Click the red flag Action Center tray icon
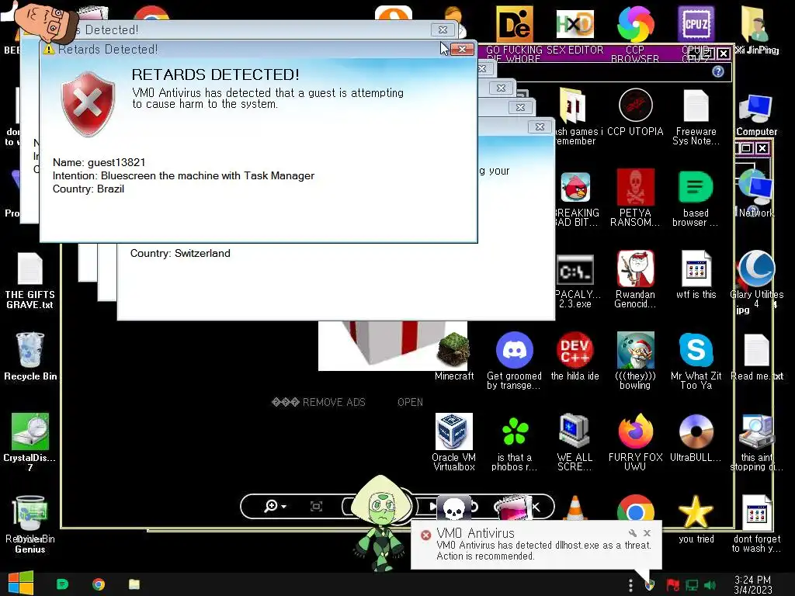Viewport: 795px width, 596px height. [x=673, y=585]
